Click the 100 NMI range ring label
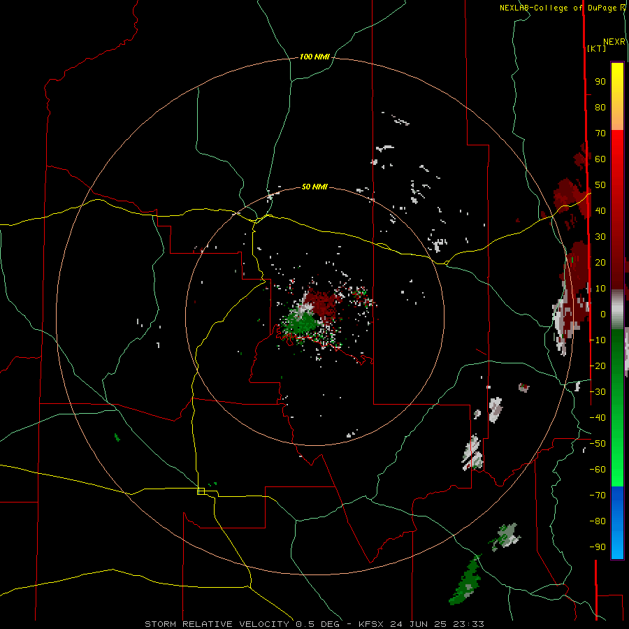 tap(314, 57)
